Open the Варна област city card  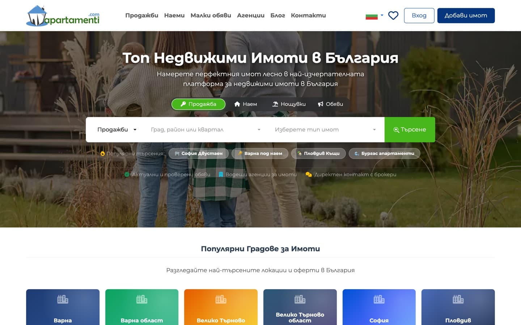pos(142,307)
